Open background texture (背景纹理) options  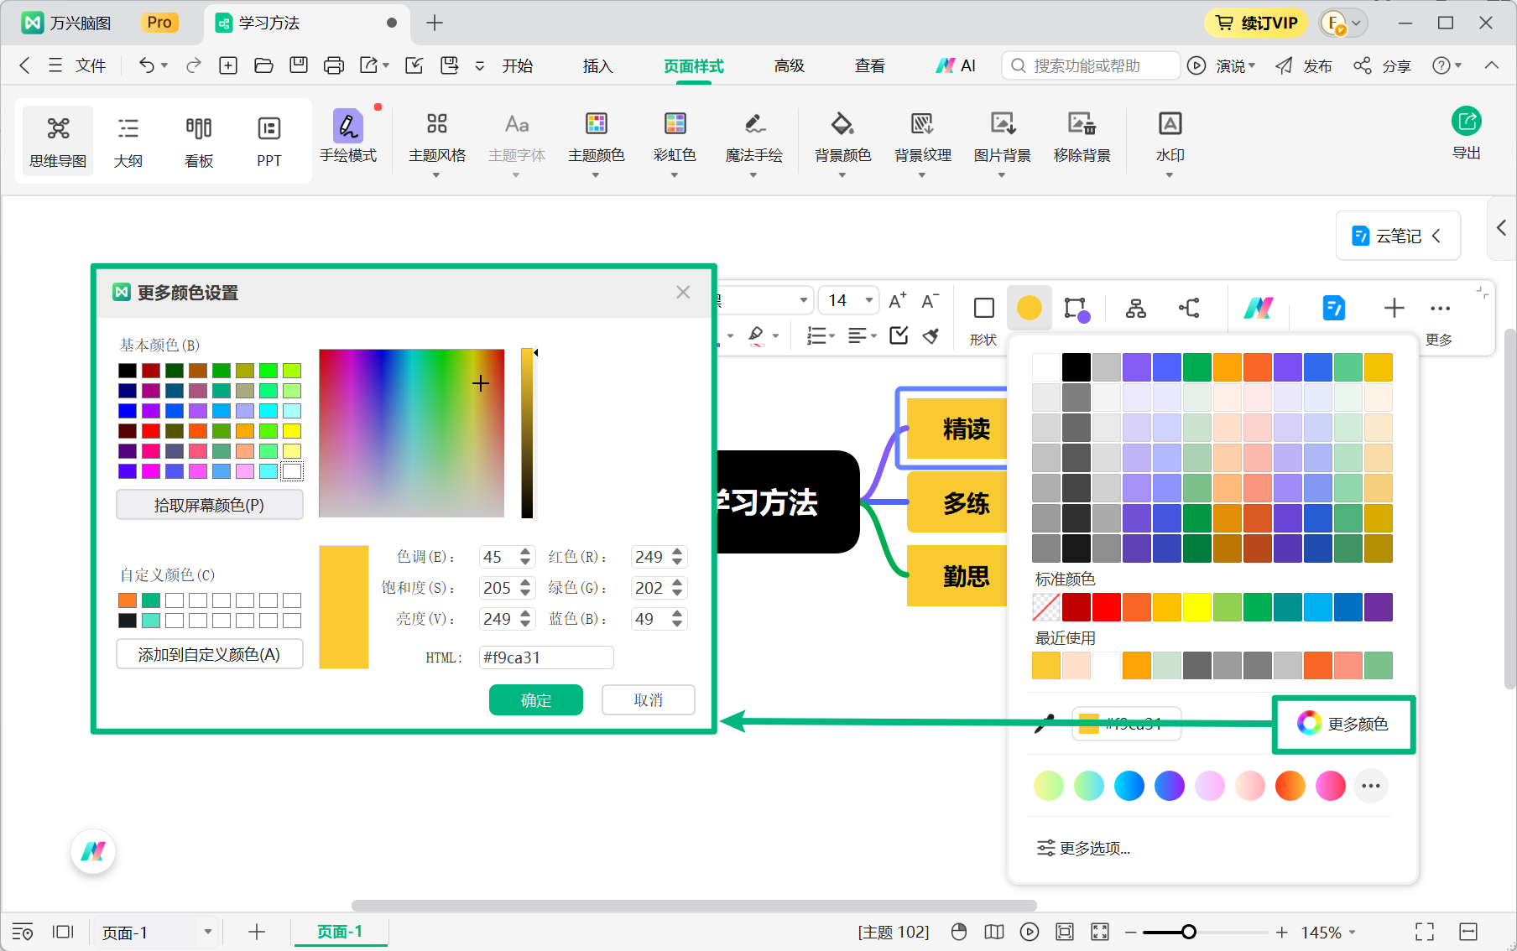[922, 143]
